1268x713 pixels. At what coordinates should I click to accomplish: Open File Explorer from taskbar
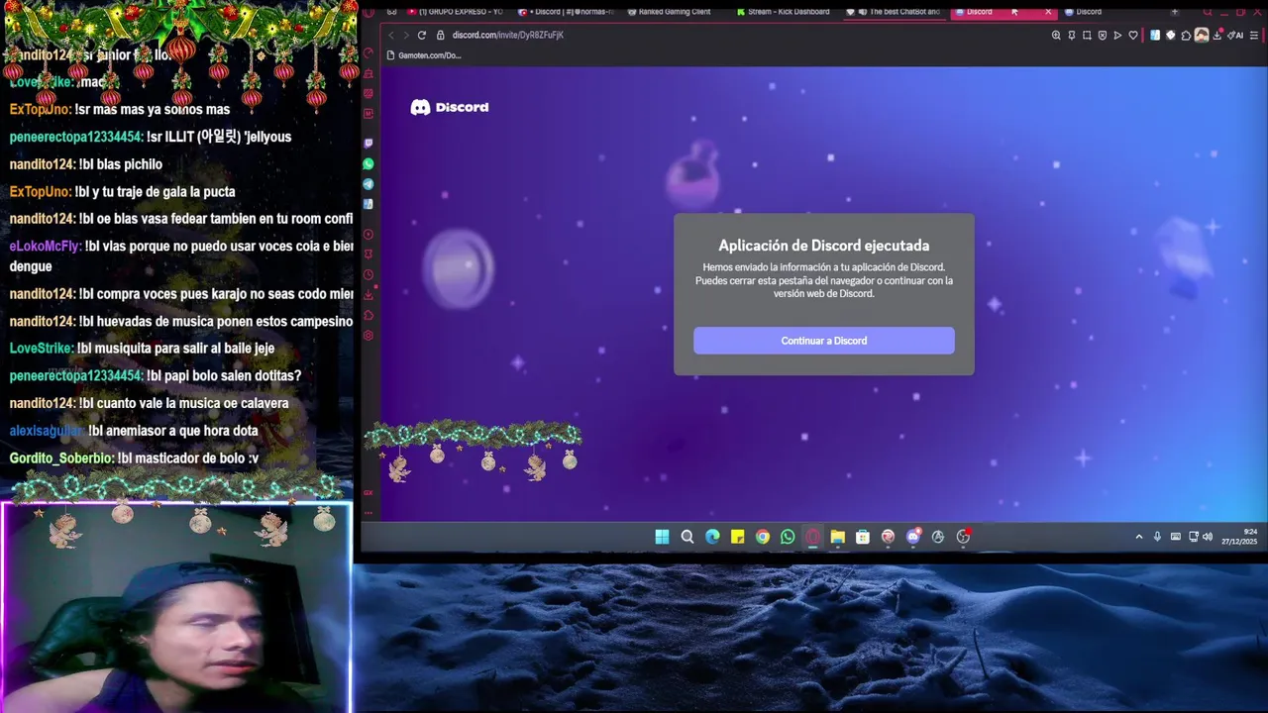(838, 537)
